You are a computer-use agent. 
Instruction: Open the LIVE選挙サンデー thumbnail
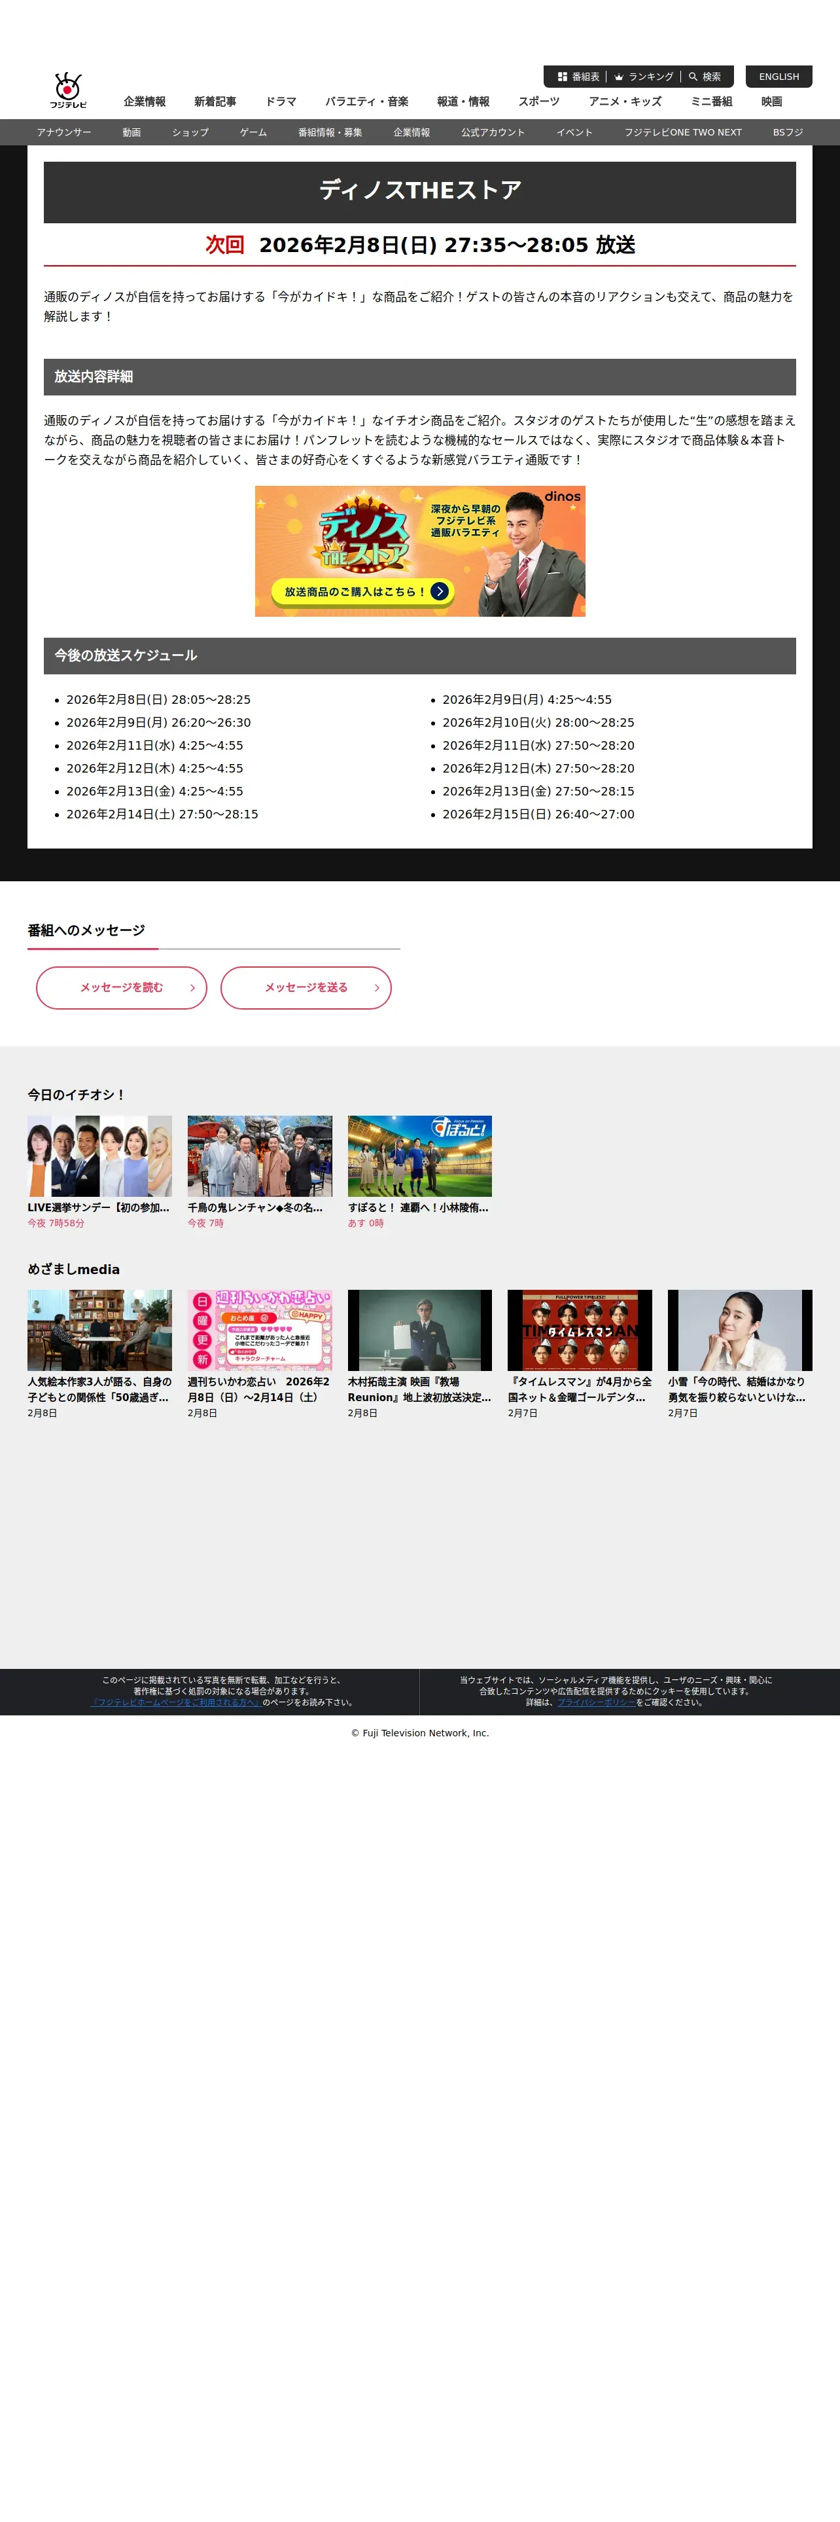pos(99,1156)
